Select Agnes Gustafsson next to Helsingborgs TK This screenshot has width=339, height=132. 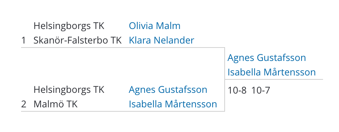click(x=168, y=90)
